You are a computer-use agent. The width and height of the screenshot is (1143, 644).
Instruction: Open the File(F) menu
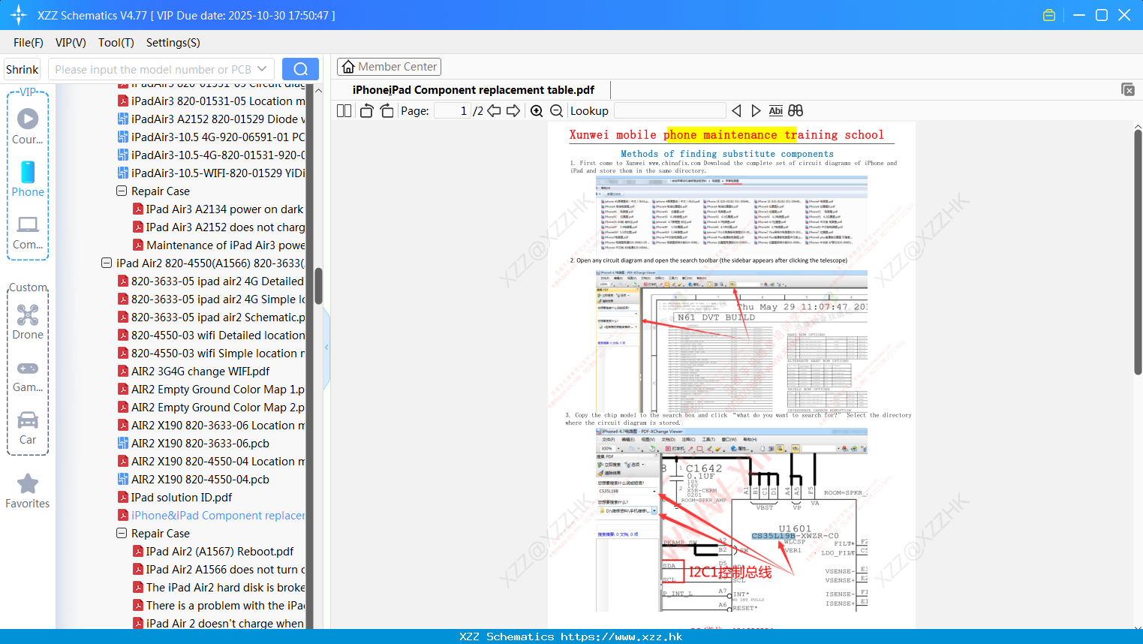(29, 43)
